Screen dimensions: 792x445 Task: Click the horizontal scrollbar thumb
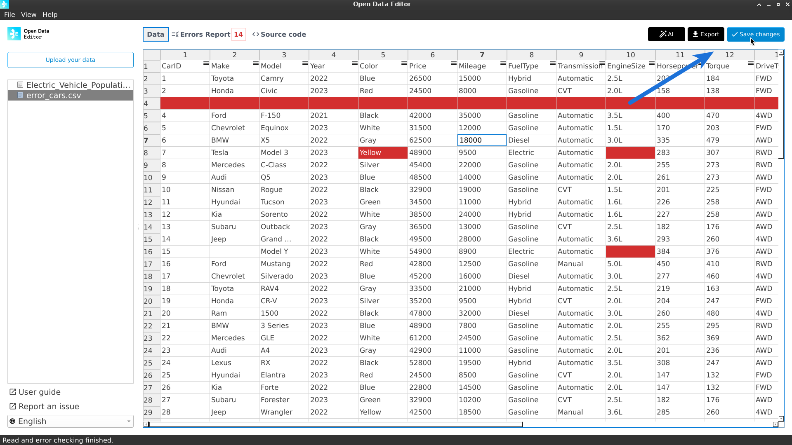point(335,424)
